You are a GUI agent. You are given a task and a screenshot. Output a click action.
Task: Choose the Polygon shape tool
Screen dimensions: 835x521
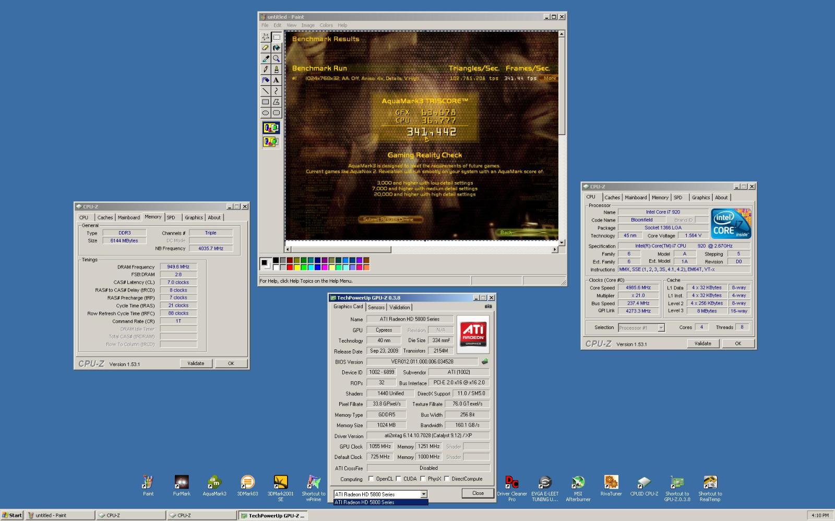pyautogui.click(x=276, y=102)
